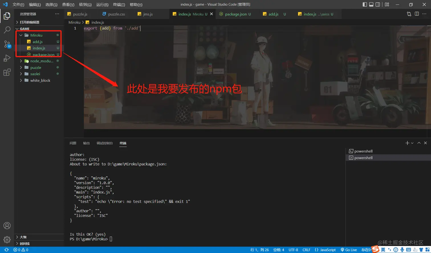Switch to the 输出 panel tab
This screenshot has width=431, height=253.
[86, 143]
